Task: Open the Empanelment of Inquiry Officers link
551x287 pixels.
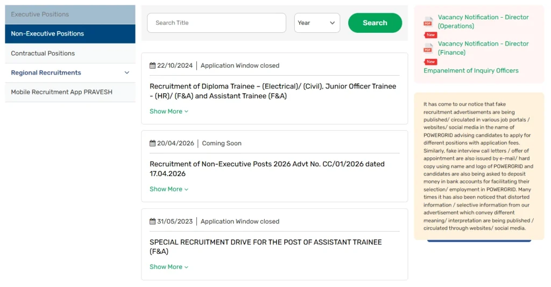Action: [471, 71]
